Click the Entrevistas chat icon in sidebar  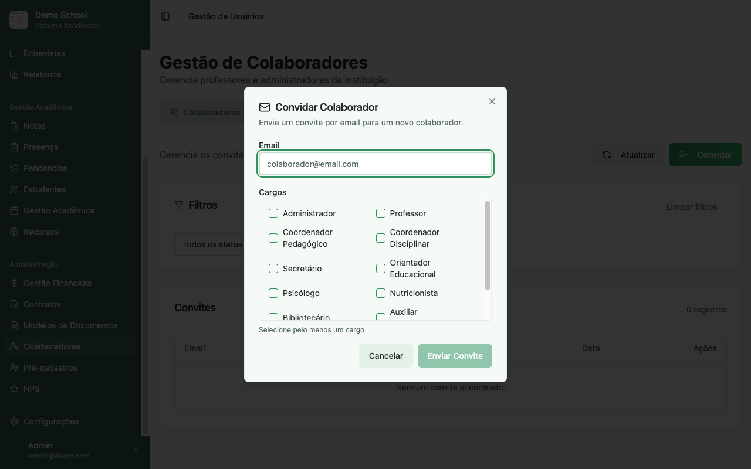14,53
